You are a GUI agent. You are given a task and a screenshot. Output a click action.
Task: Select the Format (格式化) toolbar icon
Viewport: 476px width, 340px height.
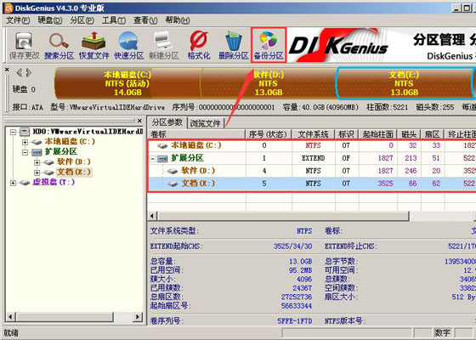199,46
